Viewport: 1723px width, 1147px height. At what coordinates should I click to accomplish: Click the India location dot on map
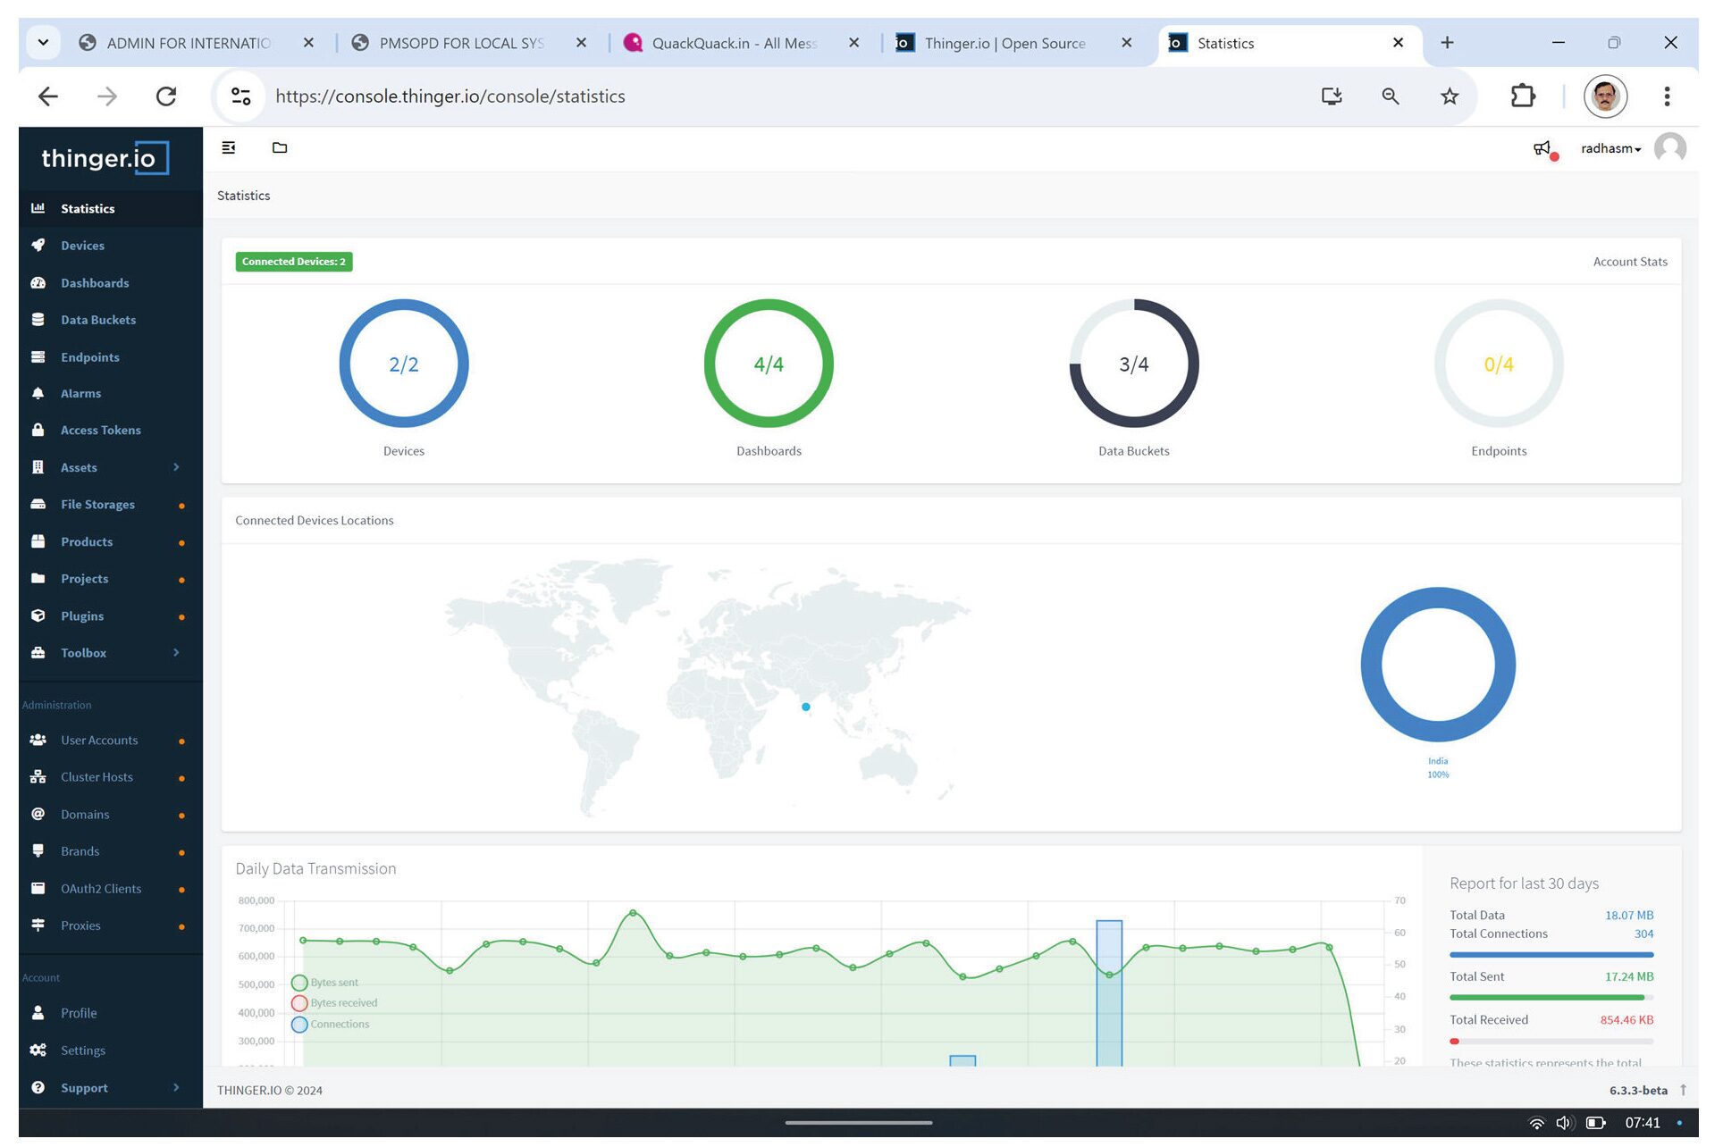click(807, 708)
